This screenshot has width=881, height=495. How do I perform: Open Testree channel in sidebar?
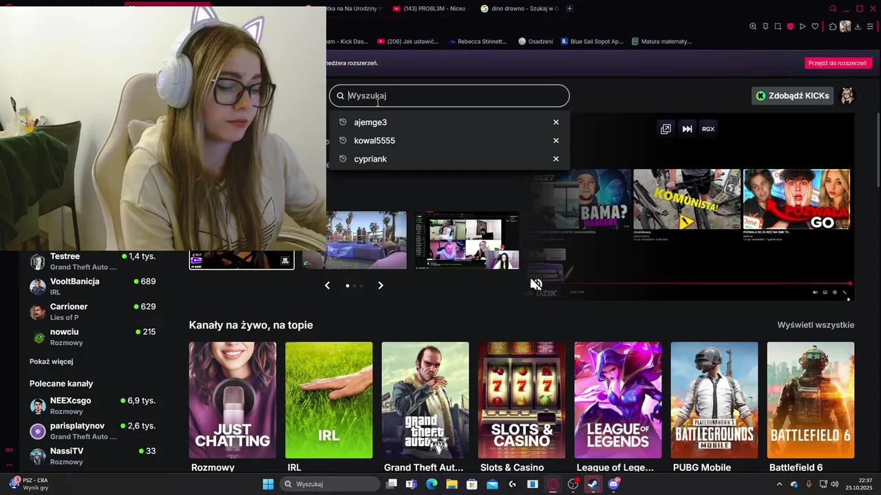(93, 261)
